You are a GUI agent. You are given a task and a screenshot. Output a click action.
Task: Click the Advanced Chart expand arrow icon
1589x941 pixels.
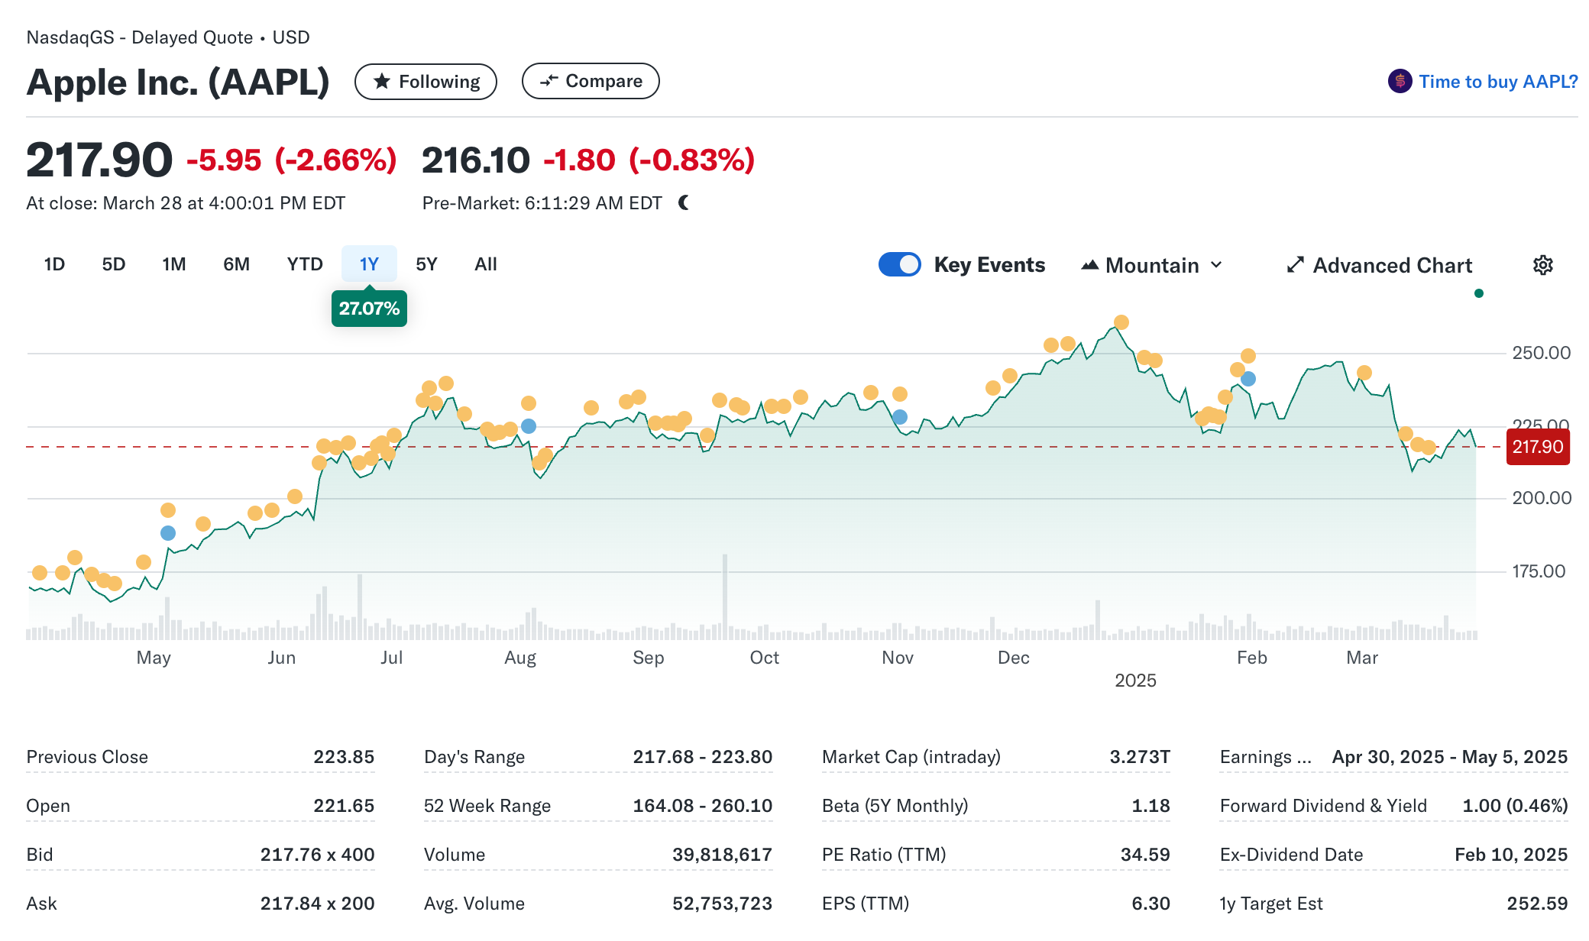click(1295, 265)
